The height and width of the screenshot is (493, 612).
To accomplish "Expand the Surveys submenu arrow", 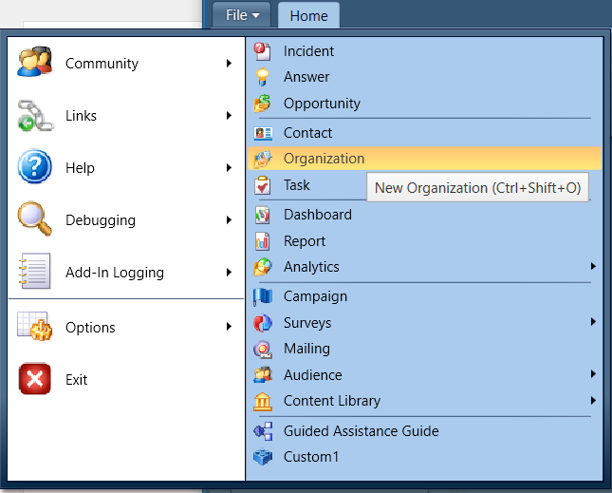I will (x=593, y=322).
